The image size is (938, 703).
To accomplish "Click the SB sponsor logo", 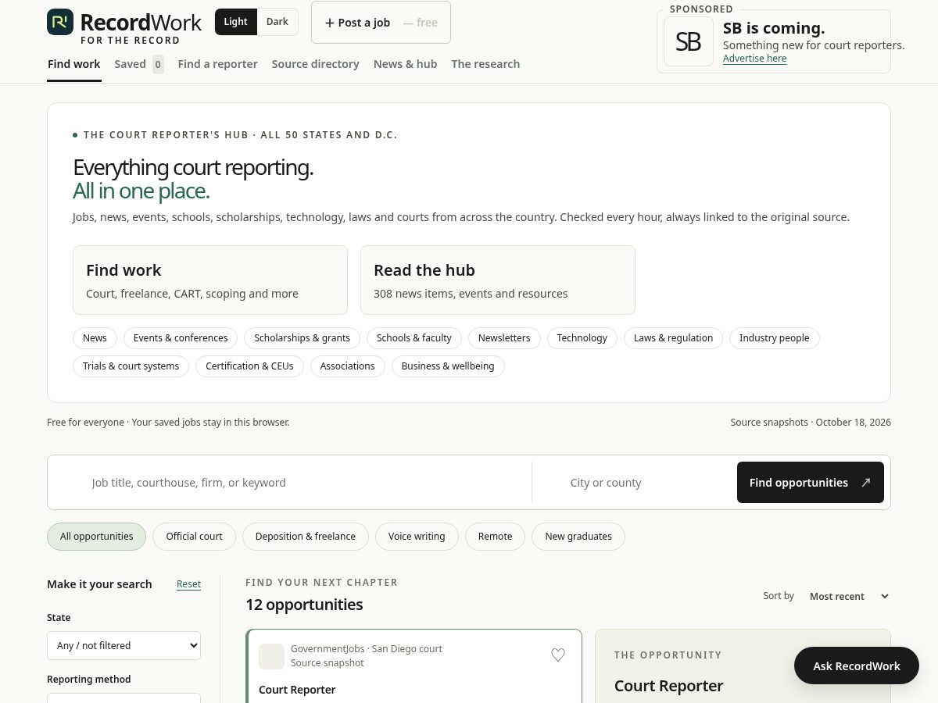I will pos(688,41).
